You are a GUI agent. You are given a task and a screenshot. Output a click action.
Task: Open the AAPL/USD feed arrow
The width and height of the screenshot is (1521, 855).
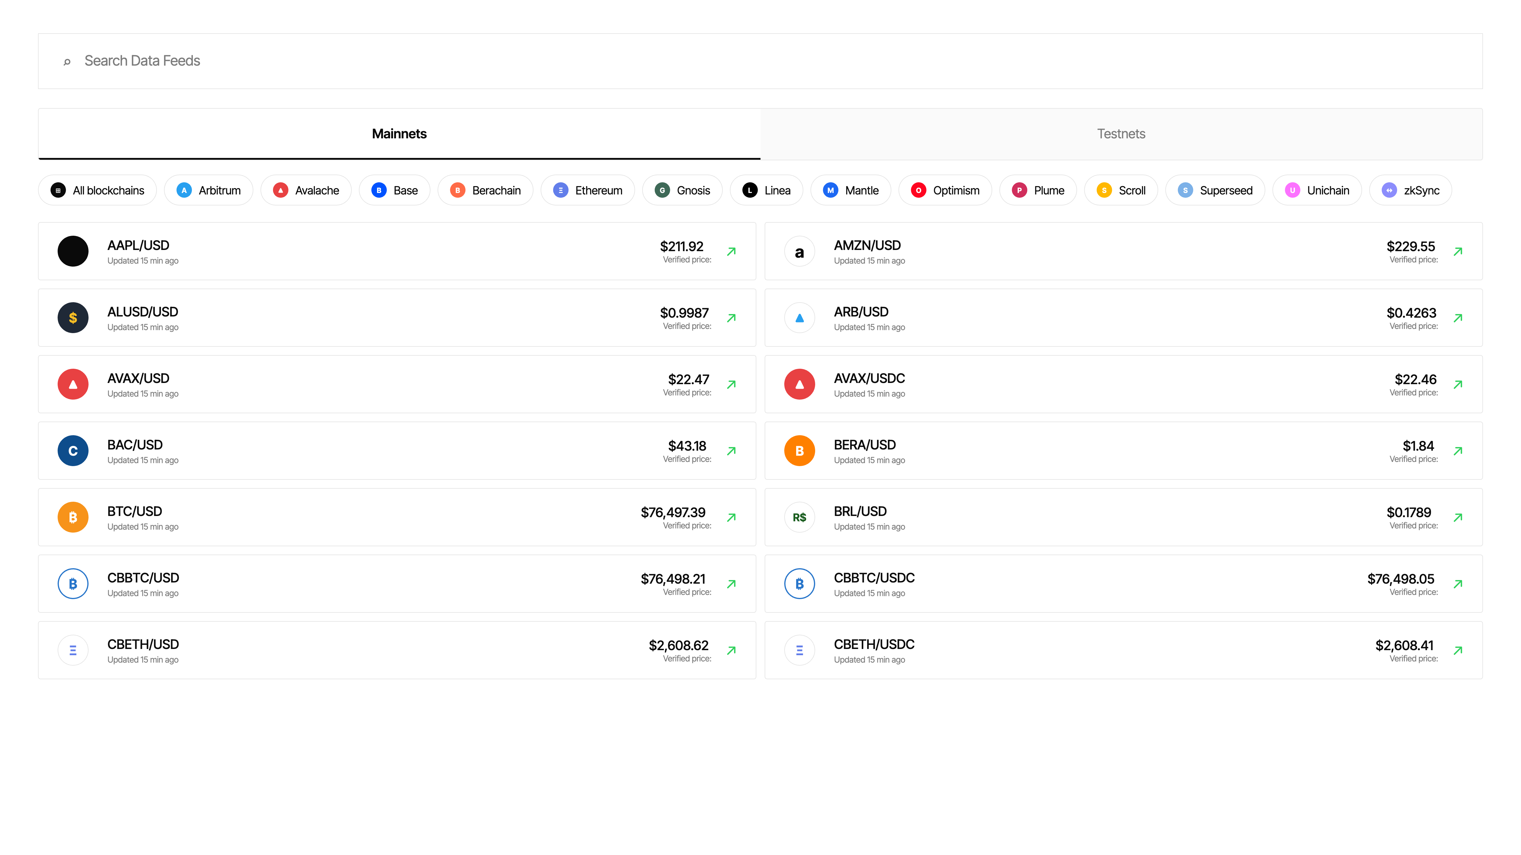732,251
